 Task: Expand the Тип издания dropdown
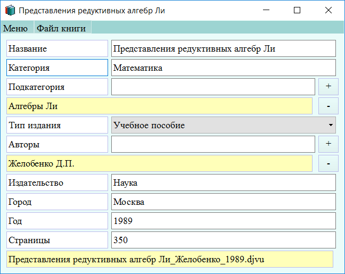point(224,125)
